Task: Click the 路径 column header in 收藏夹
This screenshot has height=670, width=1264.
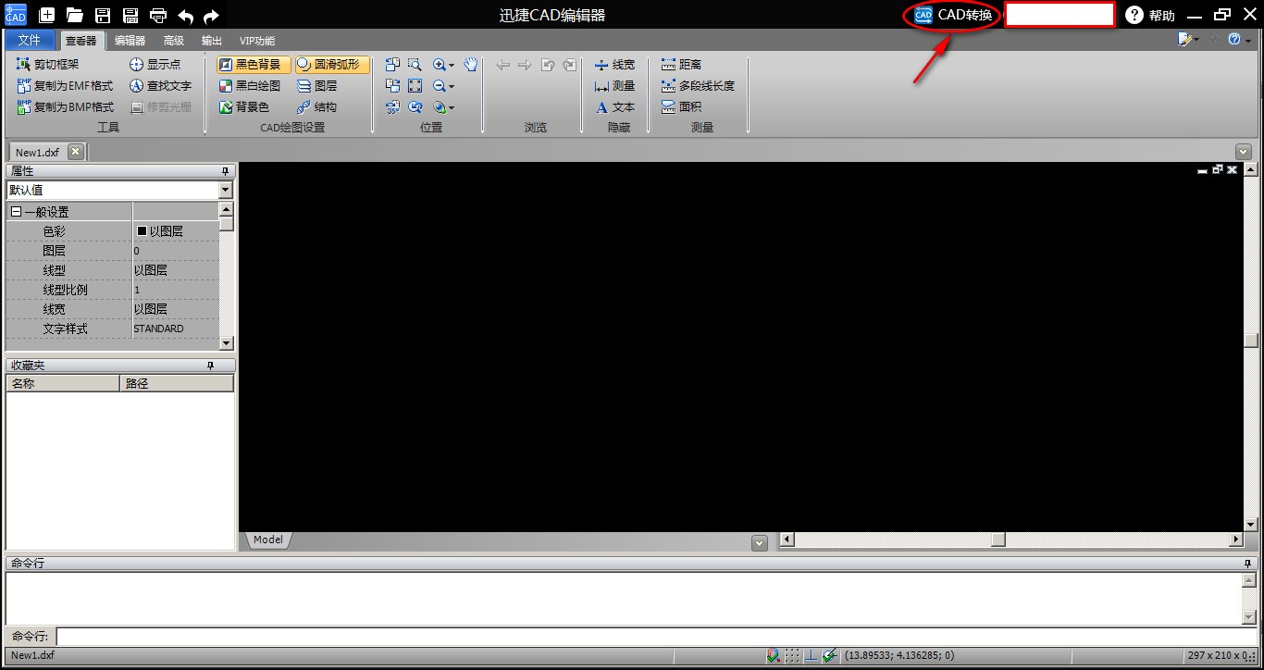Action: tap(177, 383)
